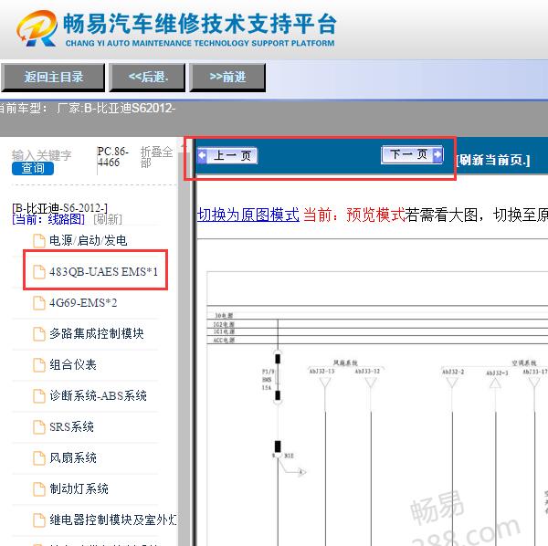Viewport: 548px width, 546px height.
Task: Refresh current page via [刷新当前页.]
Action: point(493,161)
